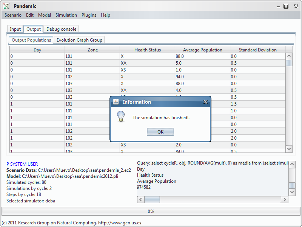Maximize the Pandemic window

(286, 6)
